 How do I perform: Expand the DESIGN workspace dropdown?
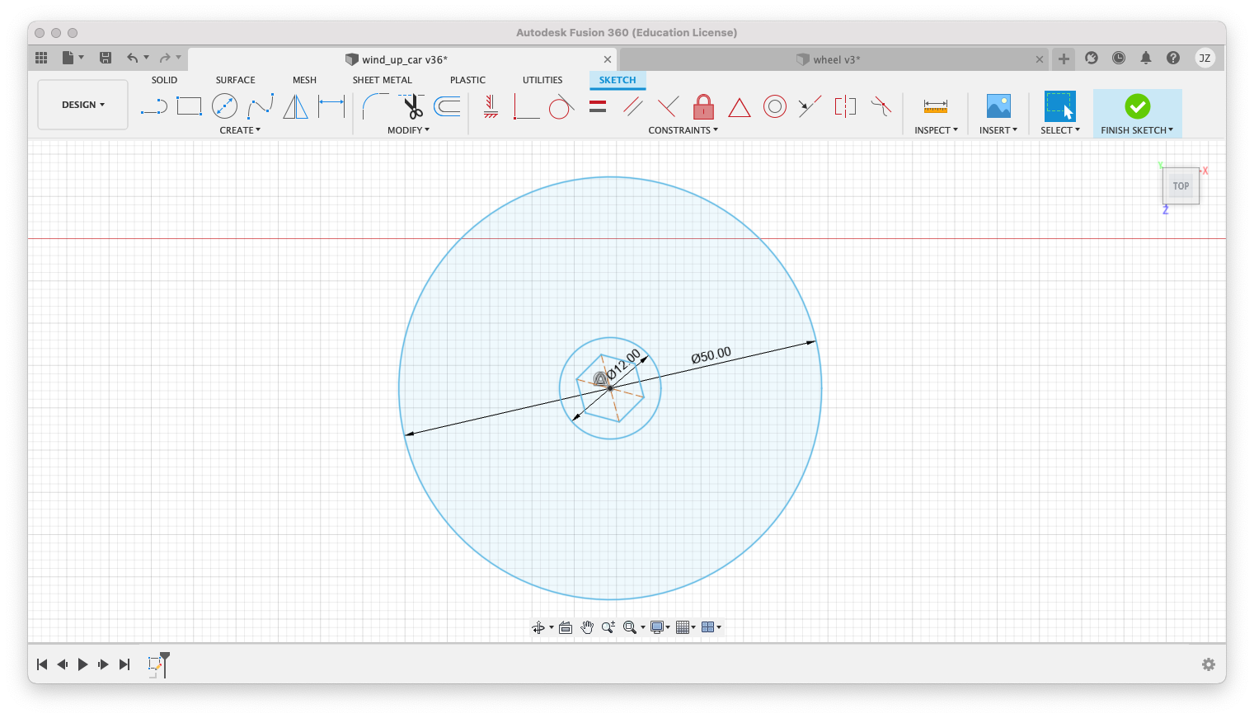click(82, 105)
